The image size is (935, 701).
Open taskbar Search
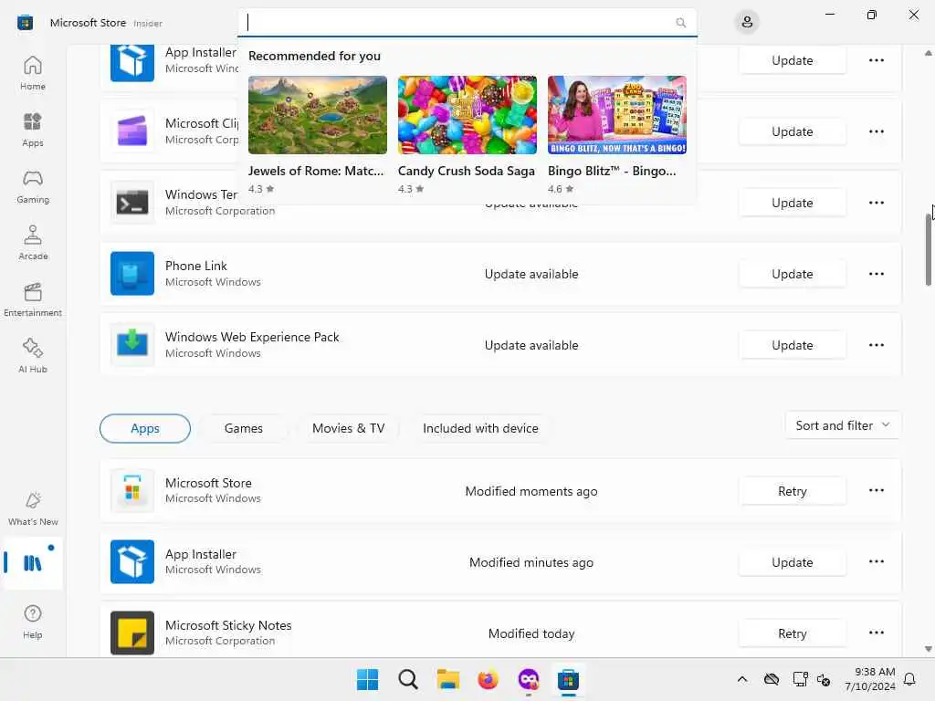[x=408, y=679]
